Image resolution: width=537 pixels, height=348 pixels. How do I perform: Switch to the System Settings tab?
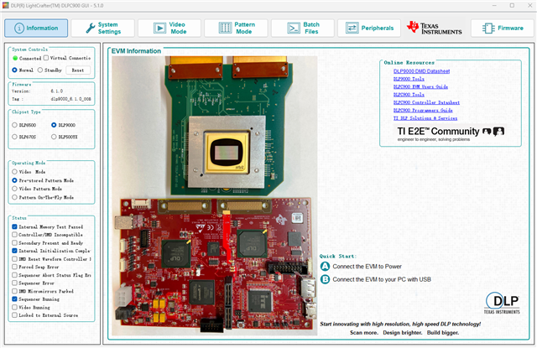coord(102,28)
